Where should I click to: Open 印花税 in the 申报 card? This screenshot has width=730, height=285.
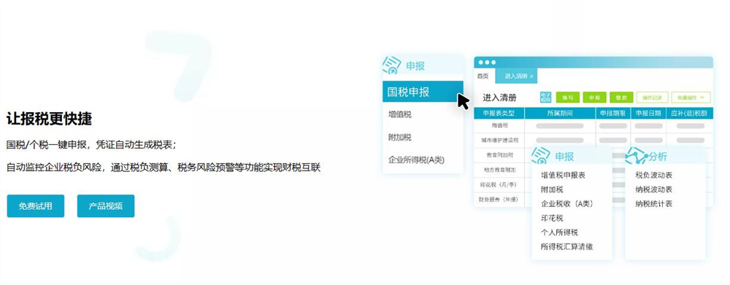[552, 218]
